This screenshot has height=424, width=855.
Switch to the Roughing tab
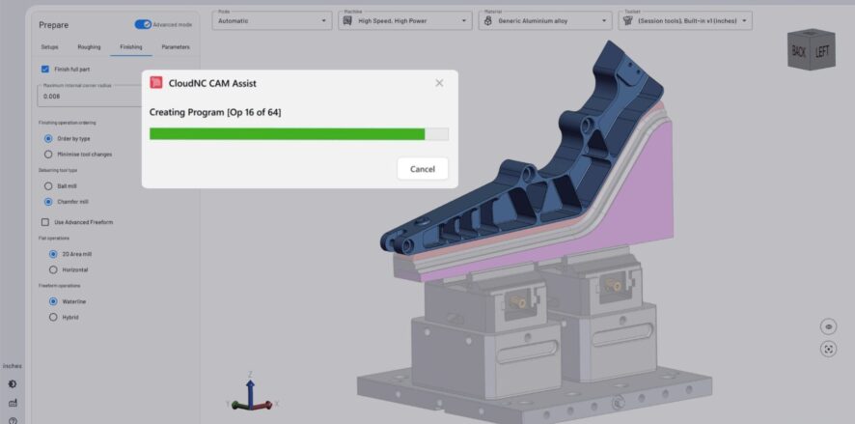pos(89,47)
